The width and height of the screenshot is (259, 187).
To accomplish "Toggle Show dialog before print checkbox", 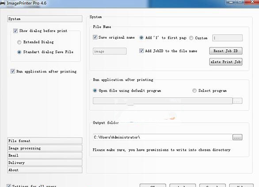I will [x=15, y=31].
